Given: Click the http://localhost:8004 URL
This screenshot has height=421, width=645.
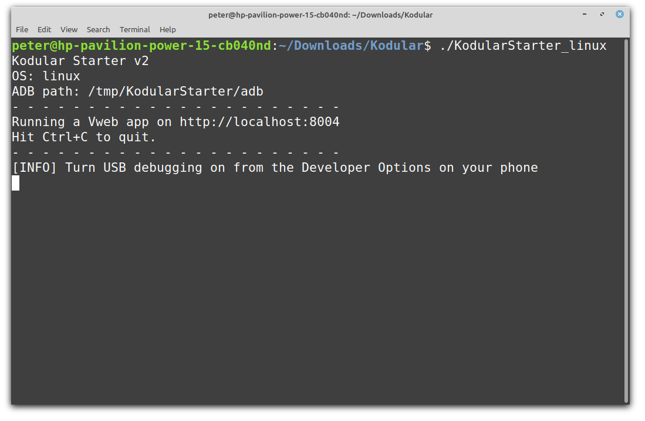Looking at the screenshot, I should (x=259, y=122).
